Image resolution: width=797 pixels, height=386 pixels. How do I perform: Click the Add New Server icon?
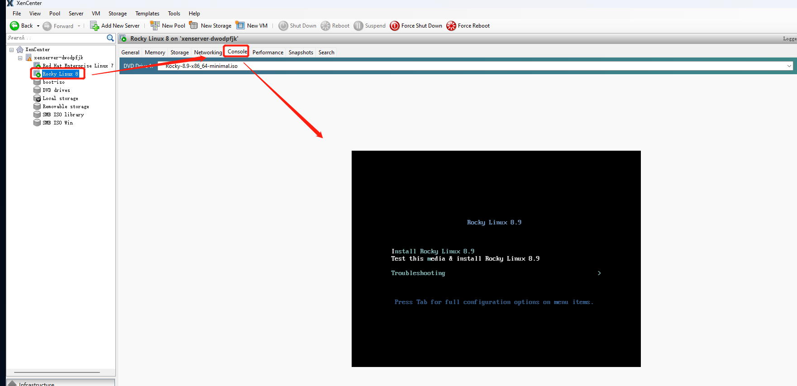(x=94, y=26)
